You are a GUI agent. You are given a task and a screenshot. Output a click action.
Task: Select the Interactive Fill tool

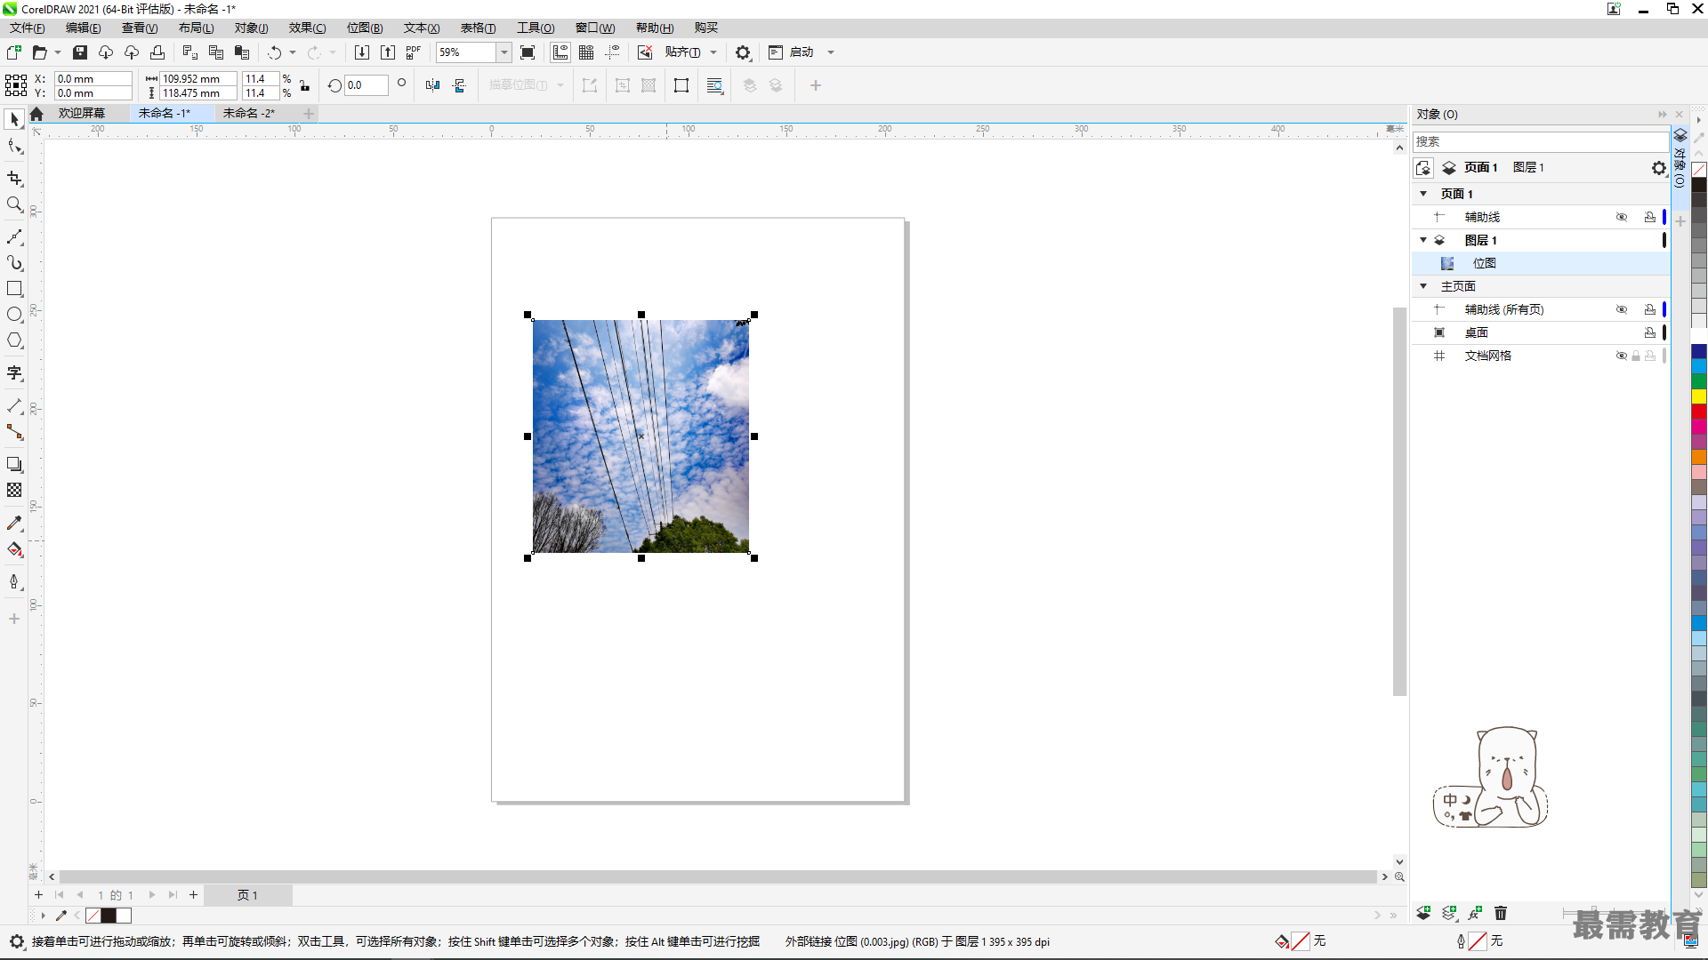click(x=14, y=549)
